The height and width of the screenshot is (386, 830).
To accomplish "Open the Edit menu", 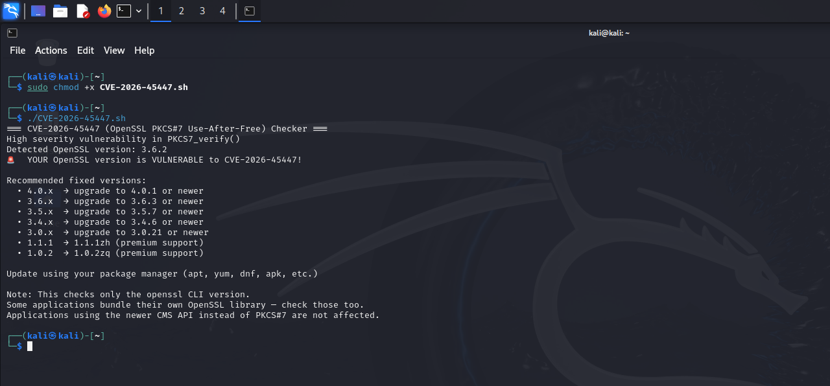I will [x=86, y=51].
